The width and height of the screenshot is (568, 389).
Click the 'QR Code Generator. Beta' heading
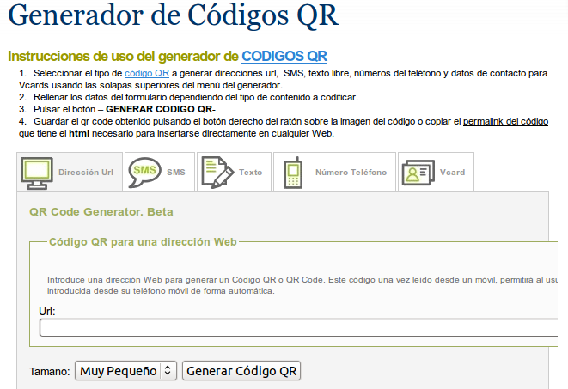101,211
